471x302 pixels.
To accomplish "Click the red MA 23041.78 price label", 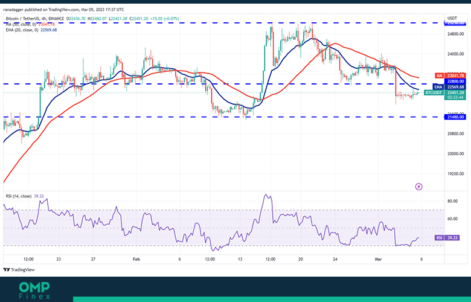I will 450,75.
